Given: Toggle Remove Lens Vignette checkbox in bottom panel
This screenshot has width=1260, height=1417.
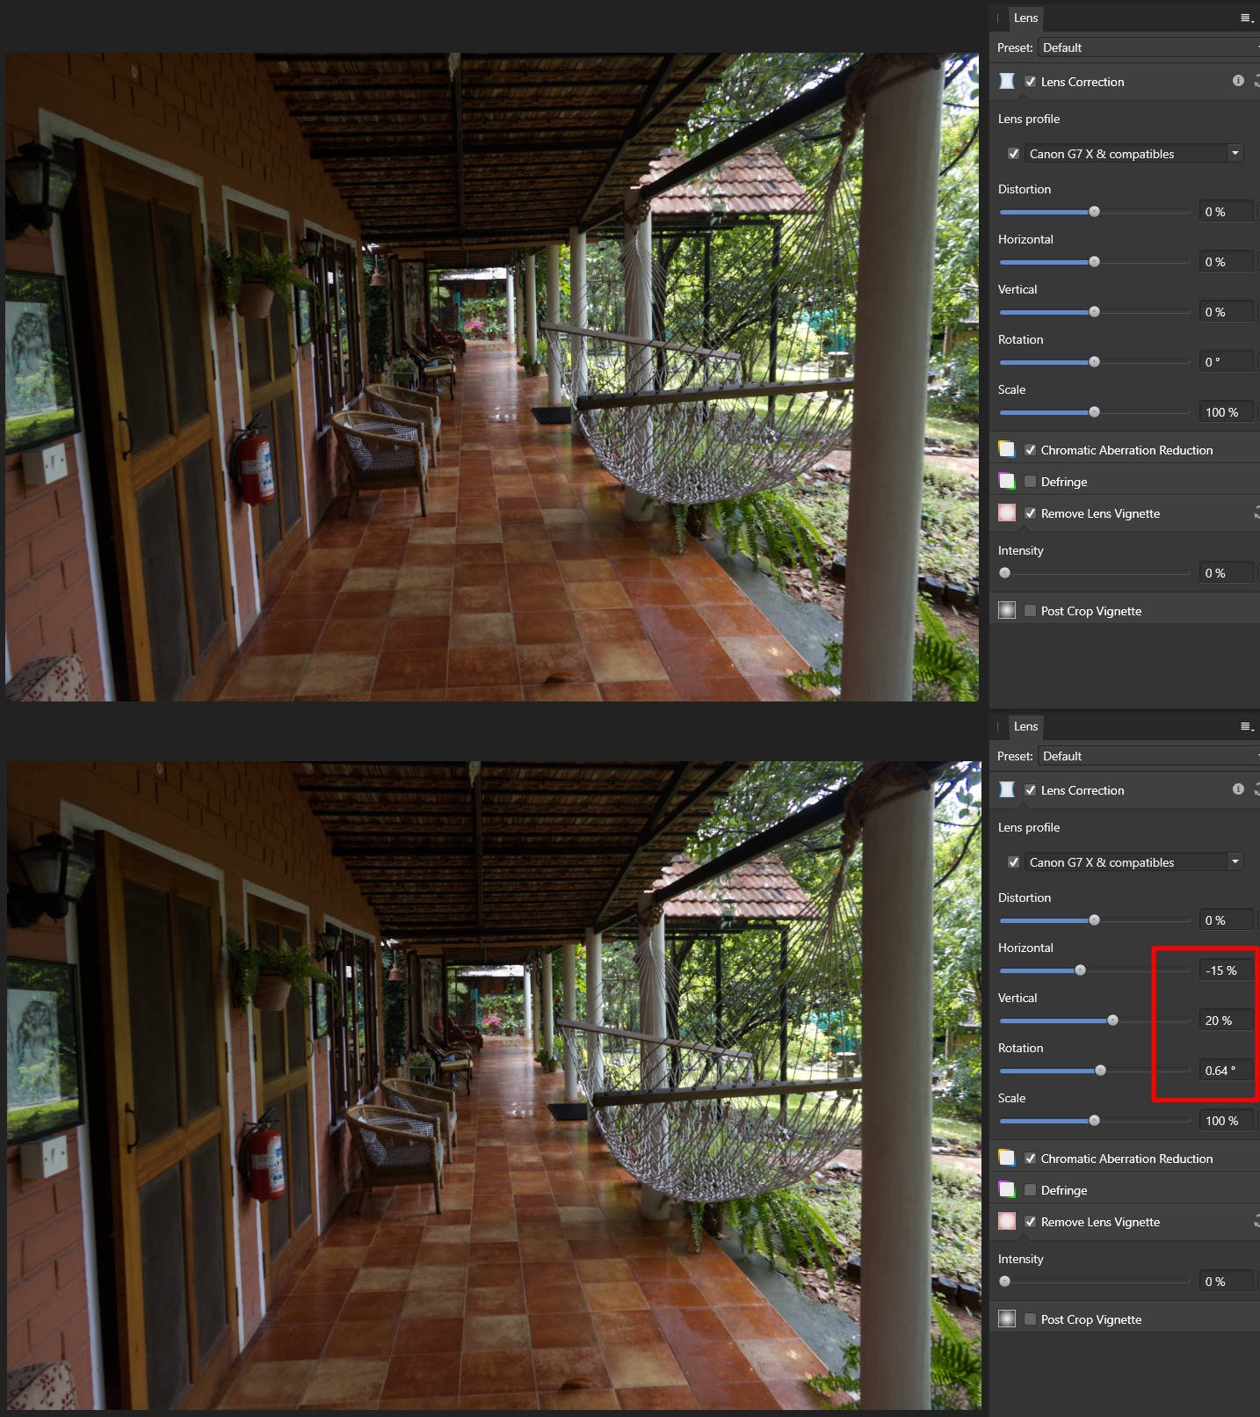Looking at the screenshot, I should tap(1030, 1221).
